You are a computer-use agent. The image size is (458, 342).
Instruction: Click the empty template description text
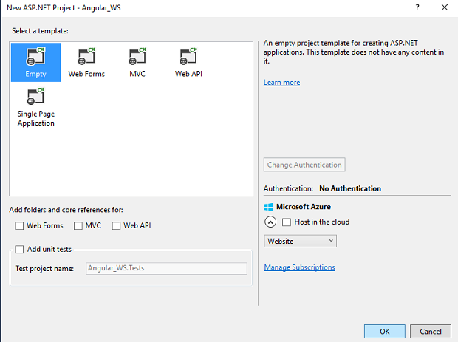pyautogui.click(x=353, y=52)
